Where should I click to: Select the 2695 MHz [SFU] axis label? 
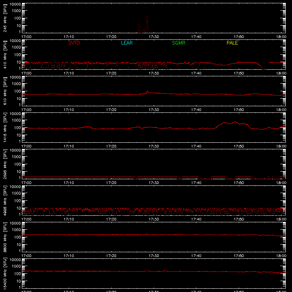point(5,164)
